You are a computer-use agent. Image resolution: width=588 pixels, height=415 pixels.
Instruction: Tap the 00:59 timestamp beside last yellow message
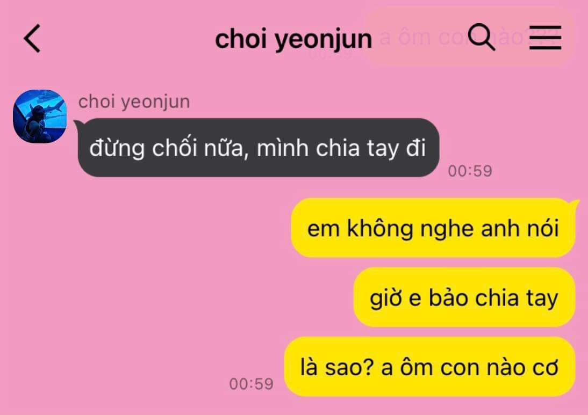[251, 384]
